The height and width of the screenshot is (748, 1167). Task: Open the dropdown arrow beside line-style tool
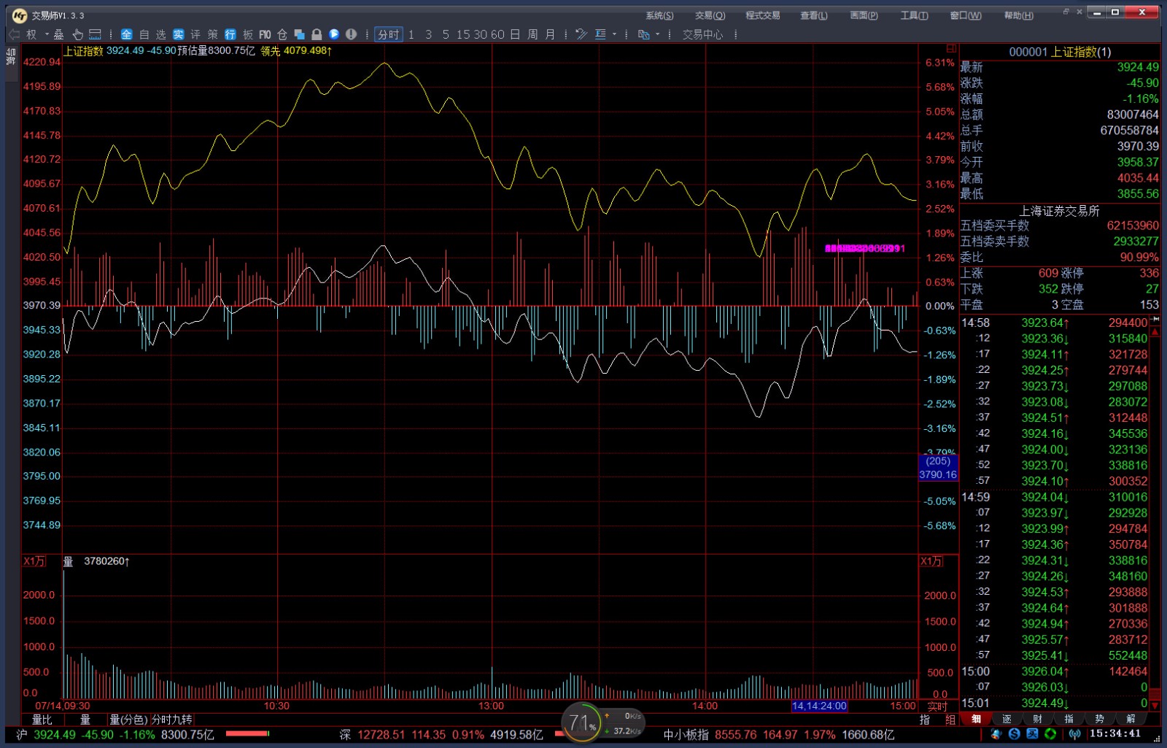pyautogui.click(x=614, y=34)
